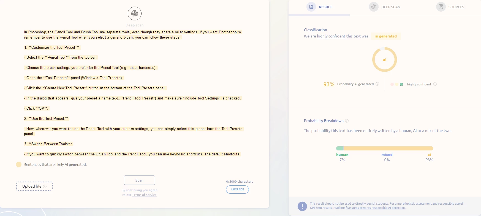Click the green confidence indicator dot
Viewport: 481px width, 216px height.
coord(401,84)
